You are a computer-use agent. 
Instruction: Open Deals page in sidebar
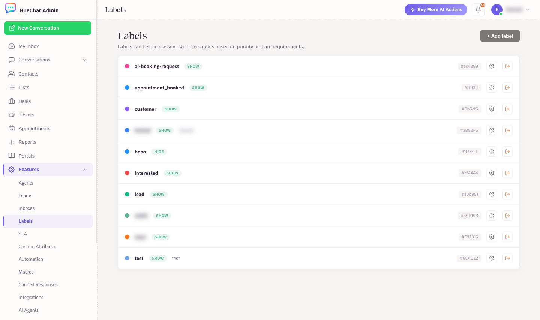[x=48, y=101]
